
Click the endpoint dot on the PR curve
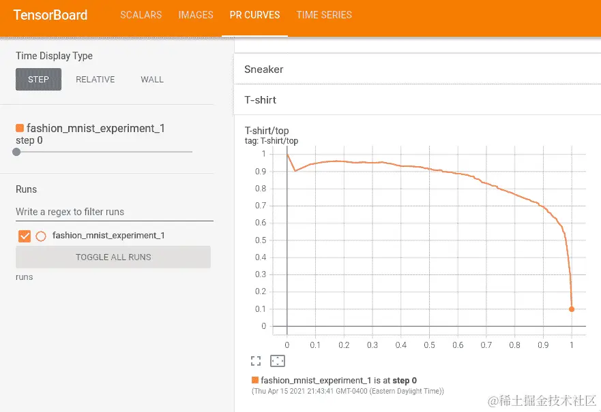click(572, 308)
